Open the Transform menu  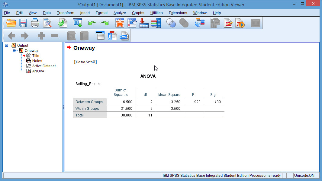pyautogui.click(x=66, y=13)
